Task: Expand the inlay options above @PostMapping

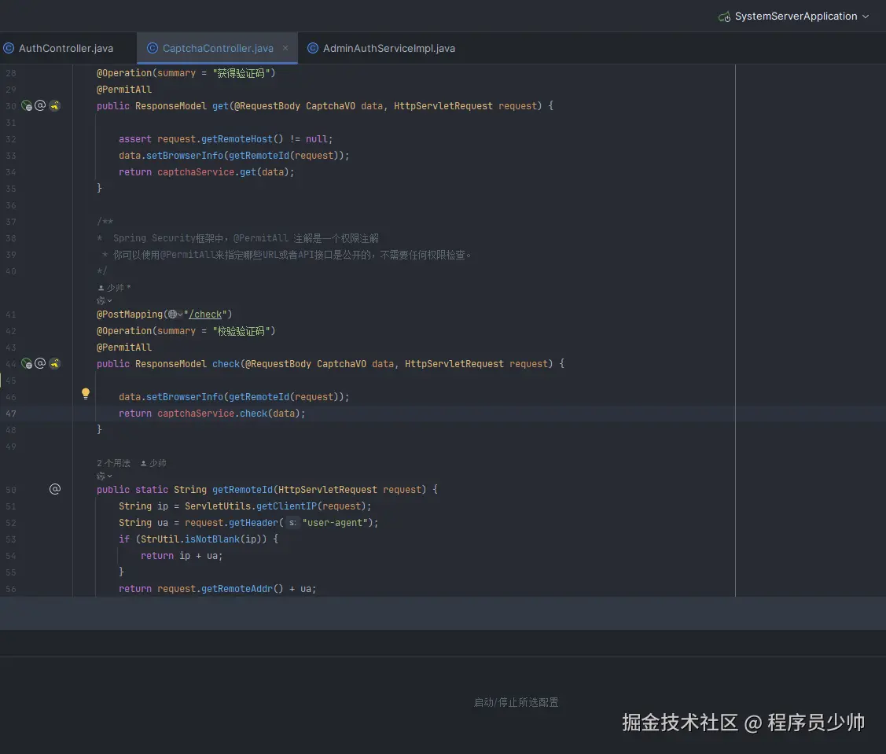Action: (104, 300)
